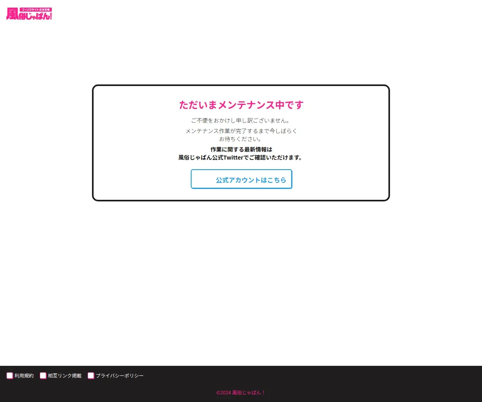Click the line 風俗じゃぱん公式Twitterでご確認いただけます。
The height and width of the screenshot is (402, 482).
coord(241,158)
